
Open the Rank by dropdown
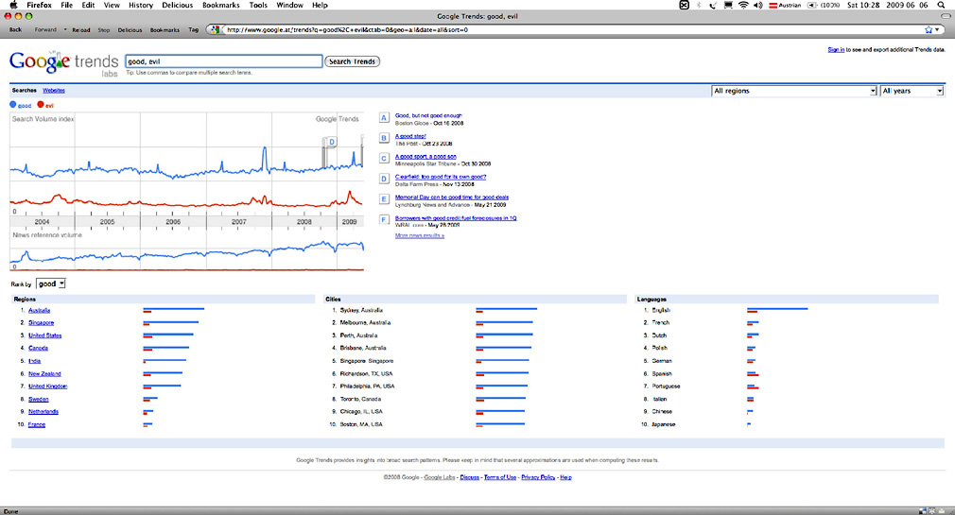pyautogui.click(x=50, y=283)
